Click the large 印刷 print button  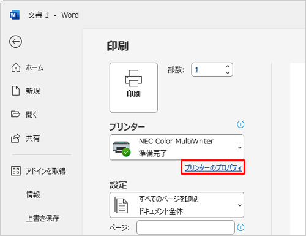pos(133,88)
